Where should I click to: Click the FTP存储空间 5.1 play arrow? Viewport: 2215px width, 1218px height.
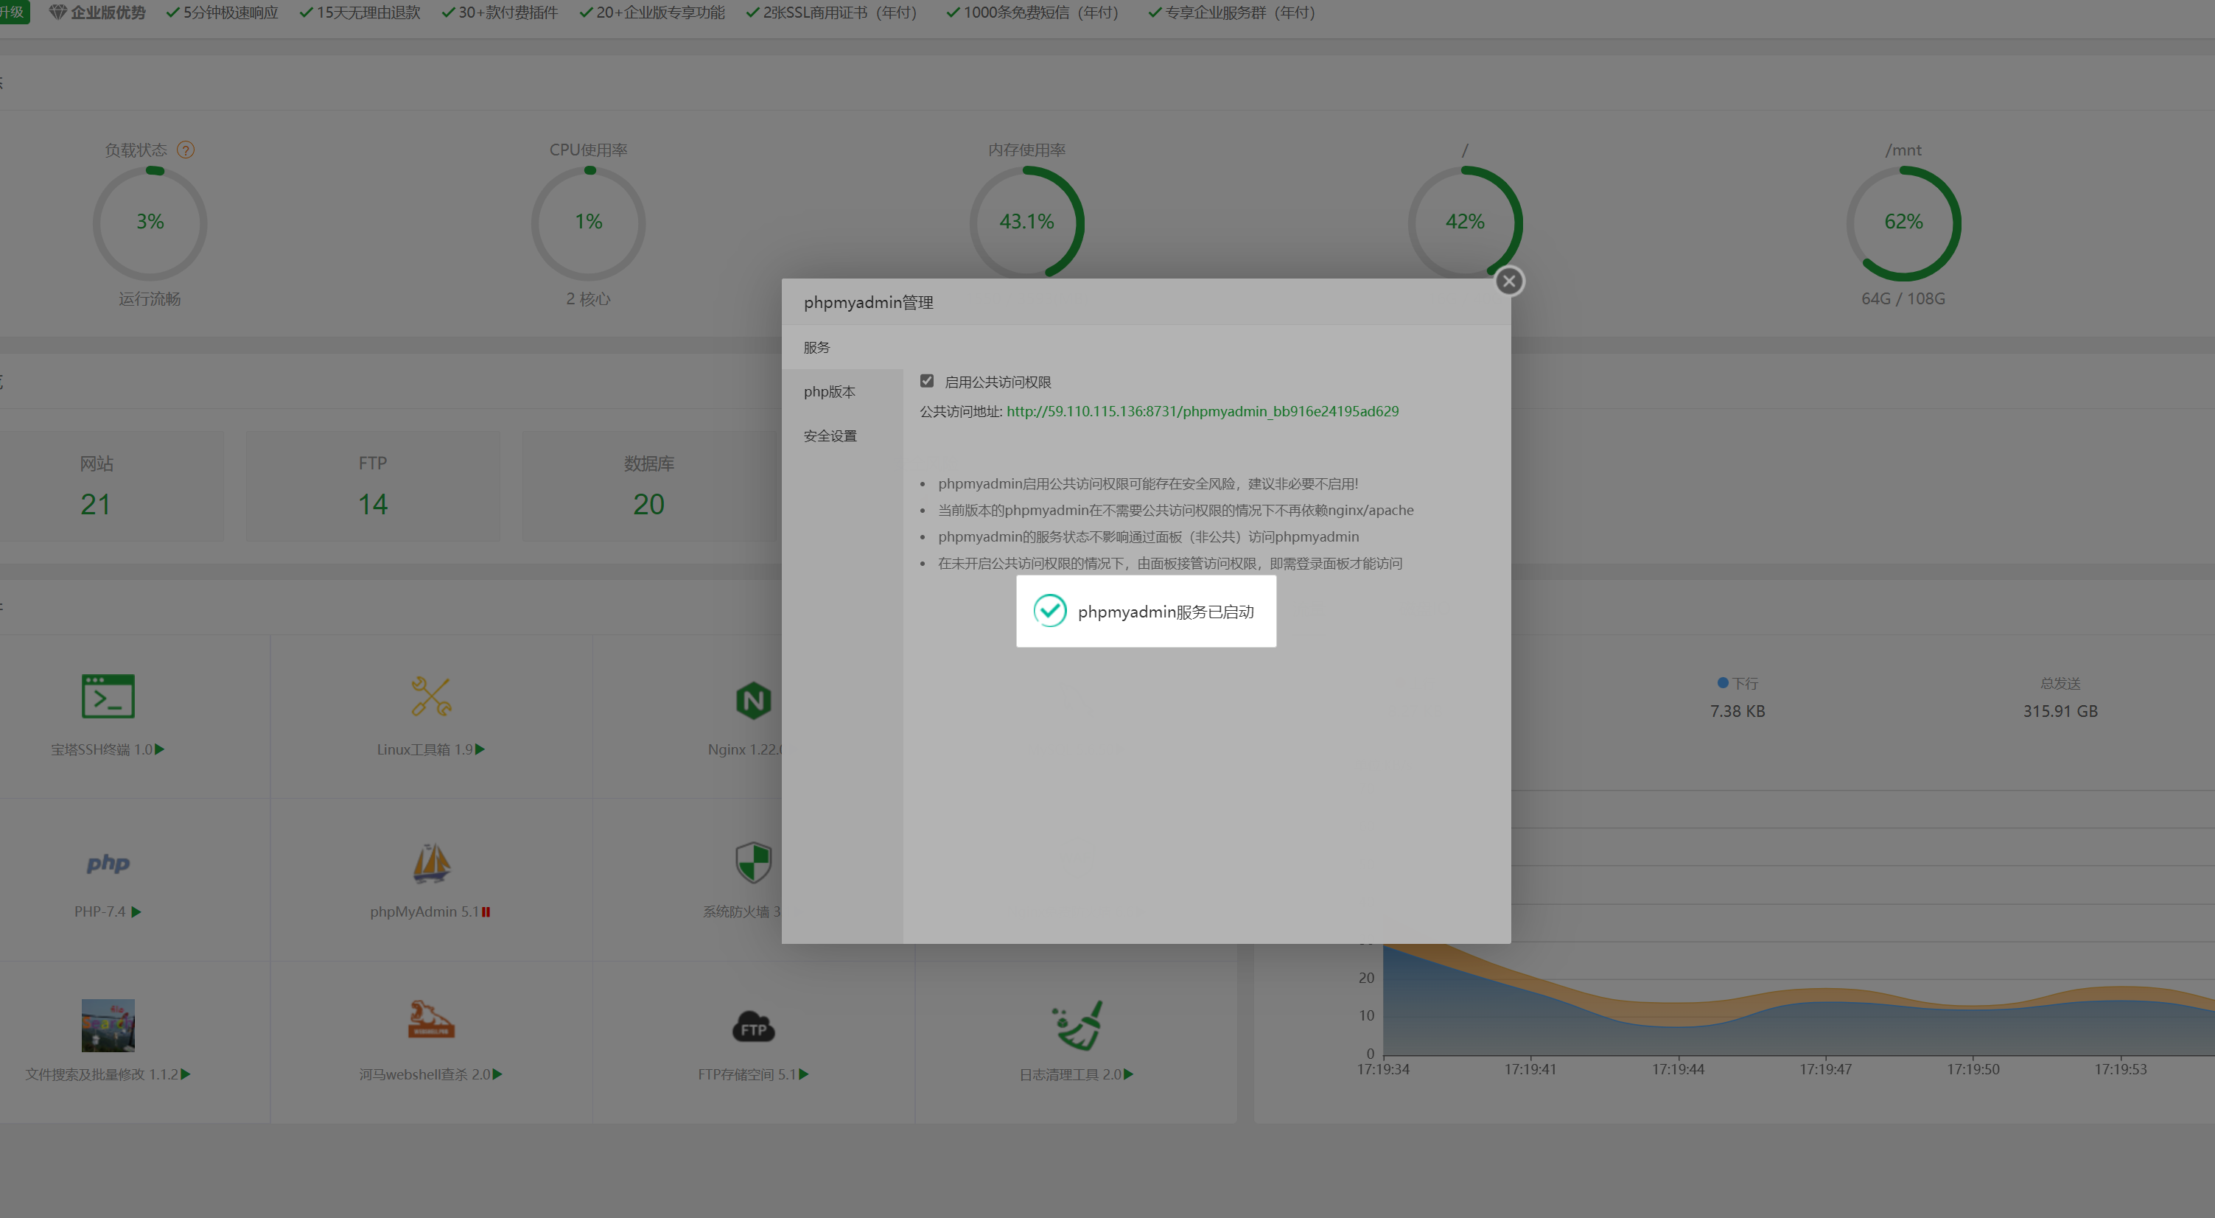(804, 1074)
